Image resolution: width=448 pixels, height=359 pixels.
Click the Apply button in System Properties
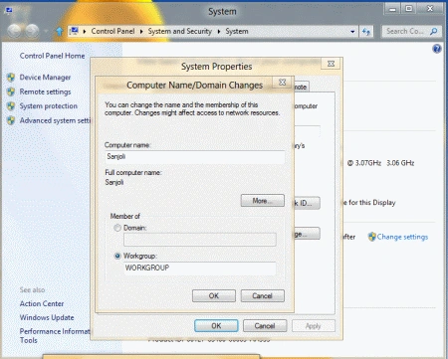[314, 325]
